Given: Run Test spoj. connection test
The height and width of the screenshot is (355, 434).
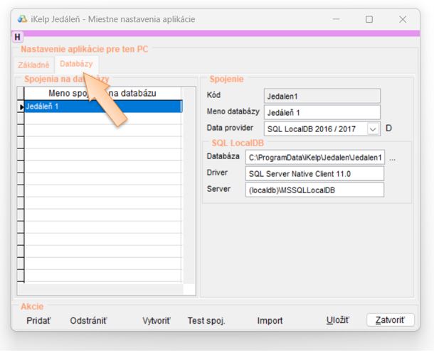Looking at the screenshot, I should [x=206, y=321].
